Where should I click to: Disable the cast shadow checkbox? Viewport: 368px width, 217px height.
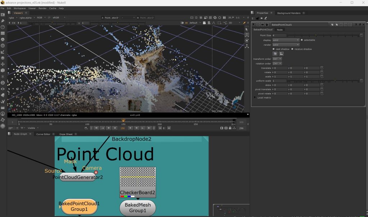coord(273,49)
